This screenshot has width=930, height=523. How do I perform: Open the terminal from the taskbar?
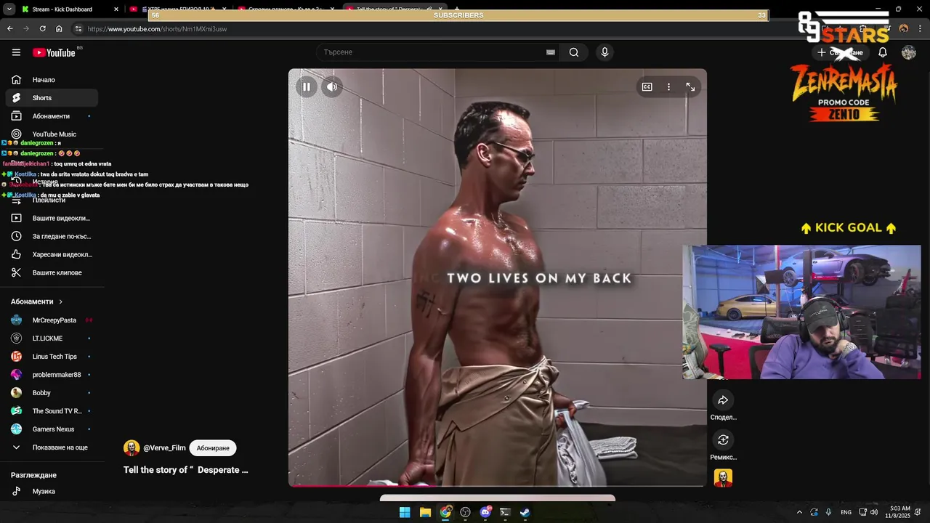pos(505,512)
